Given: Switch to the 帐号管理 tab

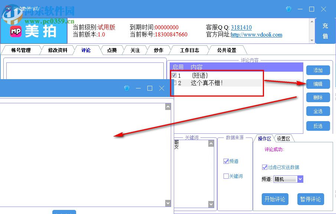Looking at the screenshot, I should 21,50.
